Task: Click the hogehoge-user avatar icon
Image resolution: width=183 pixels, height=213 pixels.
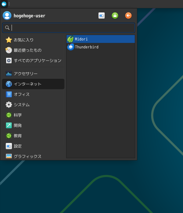Action: coord(7,16)
